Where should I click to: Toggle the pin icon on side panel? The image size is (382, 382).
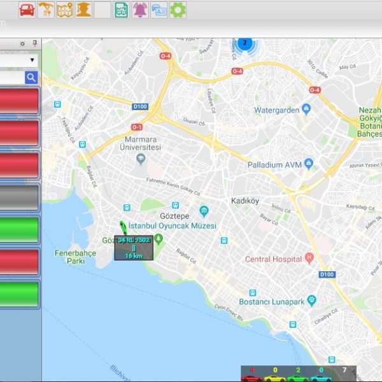(x=35, y=43)
